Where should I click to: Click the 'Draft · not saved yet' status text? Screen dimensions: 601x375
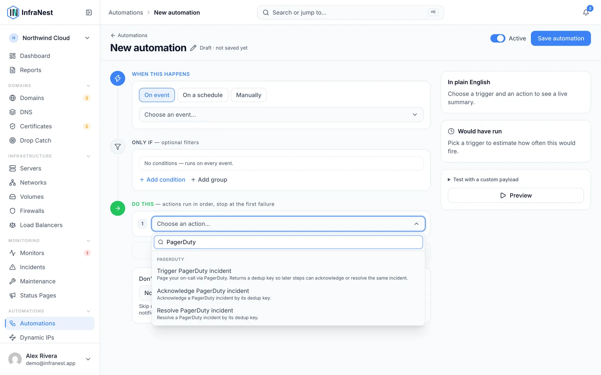[224, 48]
